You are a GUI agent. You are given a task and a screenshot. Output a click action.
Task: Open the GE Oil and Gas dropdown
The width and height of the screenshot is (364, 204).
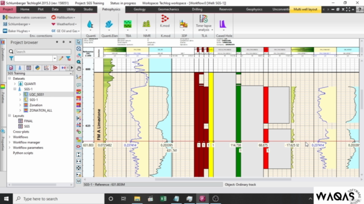click(x=65, y=31)
